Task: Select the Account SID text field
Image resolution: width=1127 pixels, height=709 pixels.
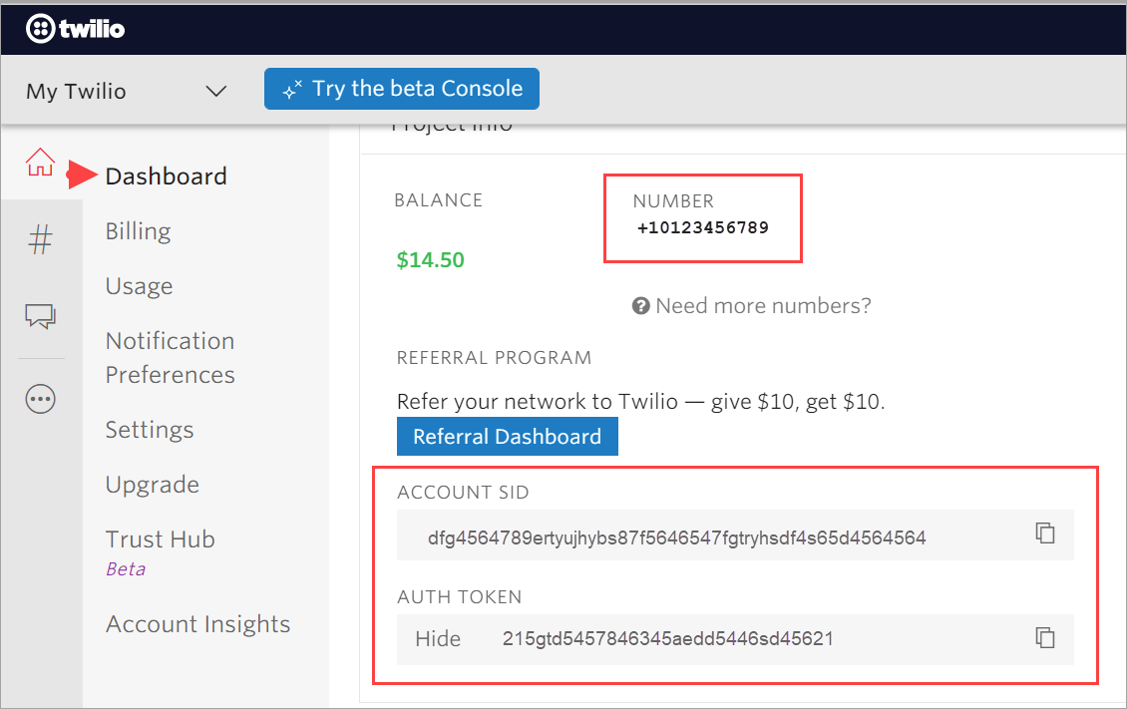Action: pos(735,535)
